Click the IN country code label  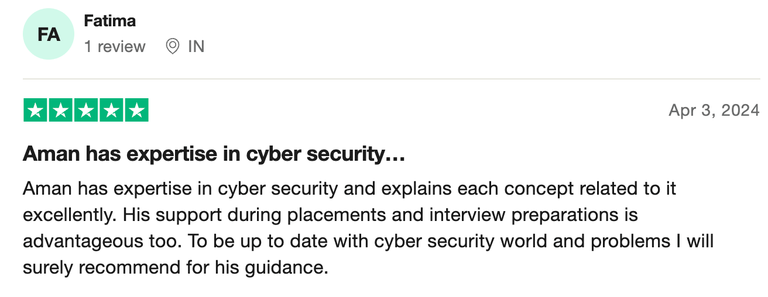(196, 47)
